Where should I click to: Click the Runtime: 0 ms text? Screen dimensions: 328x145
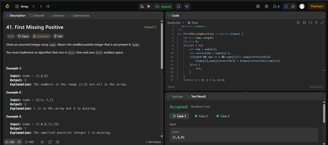(x=201, y=107)
